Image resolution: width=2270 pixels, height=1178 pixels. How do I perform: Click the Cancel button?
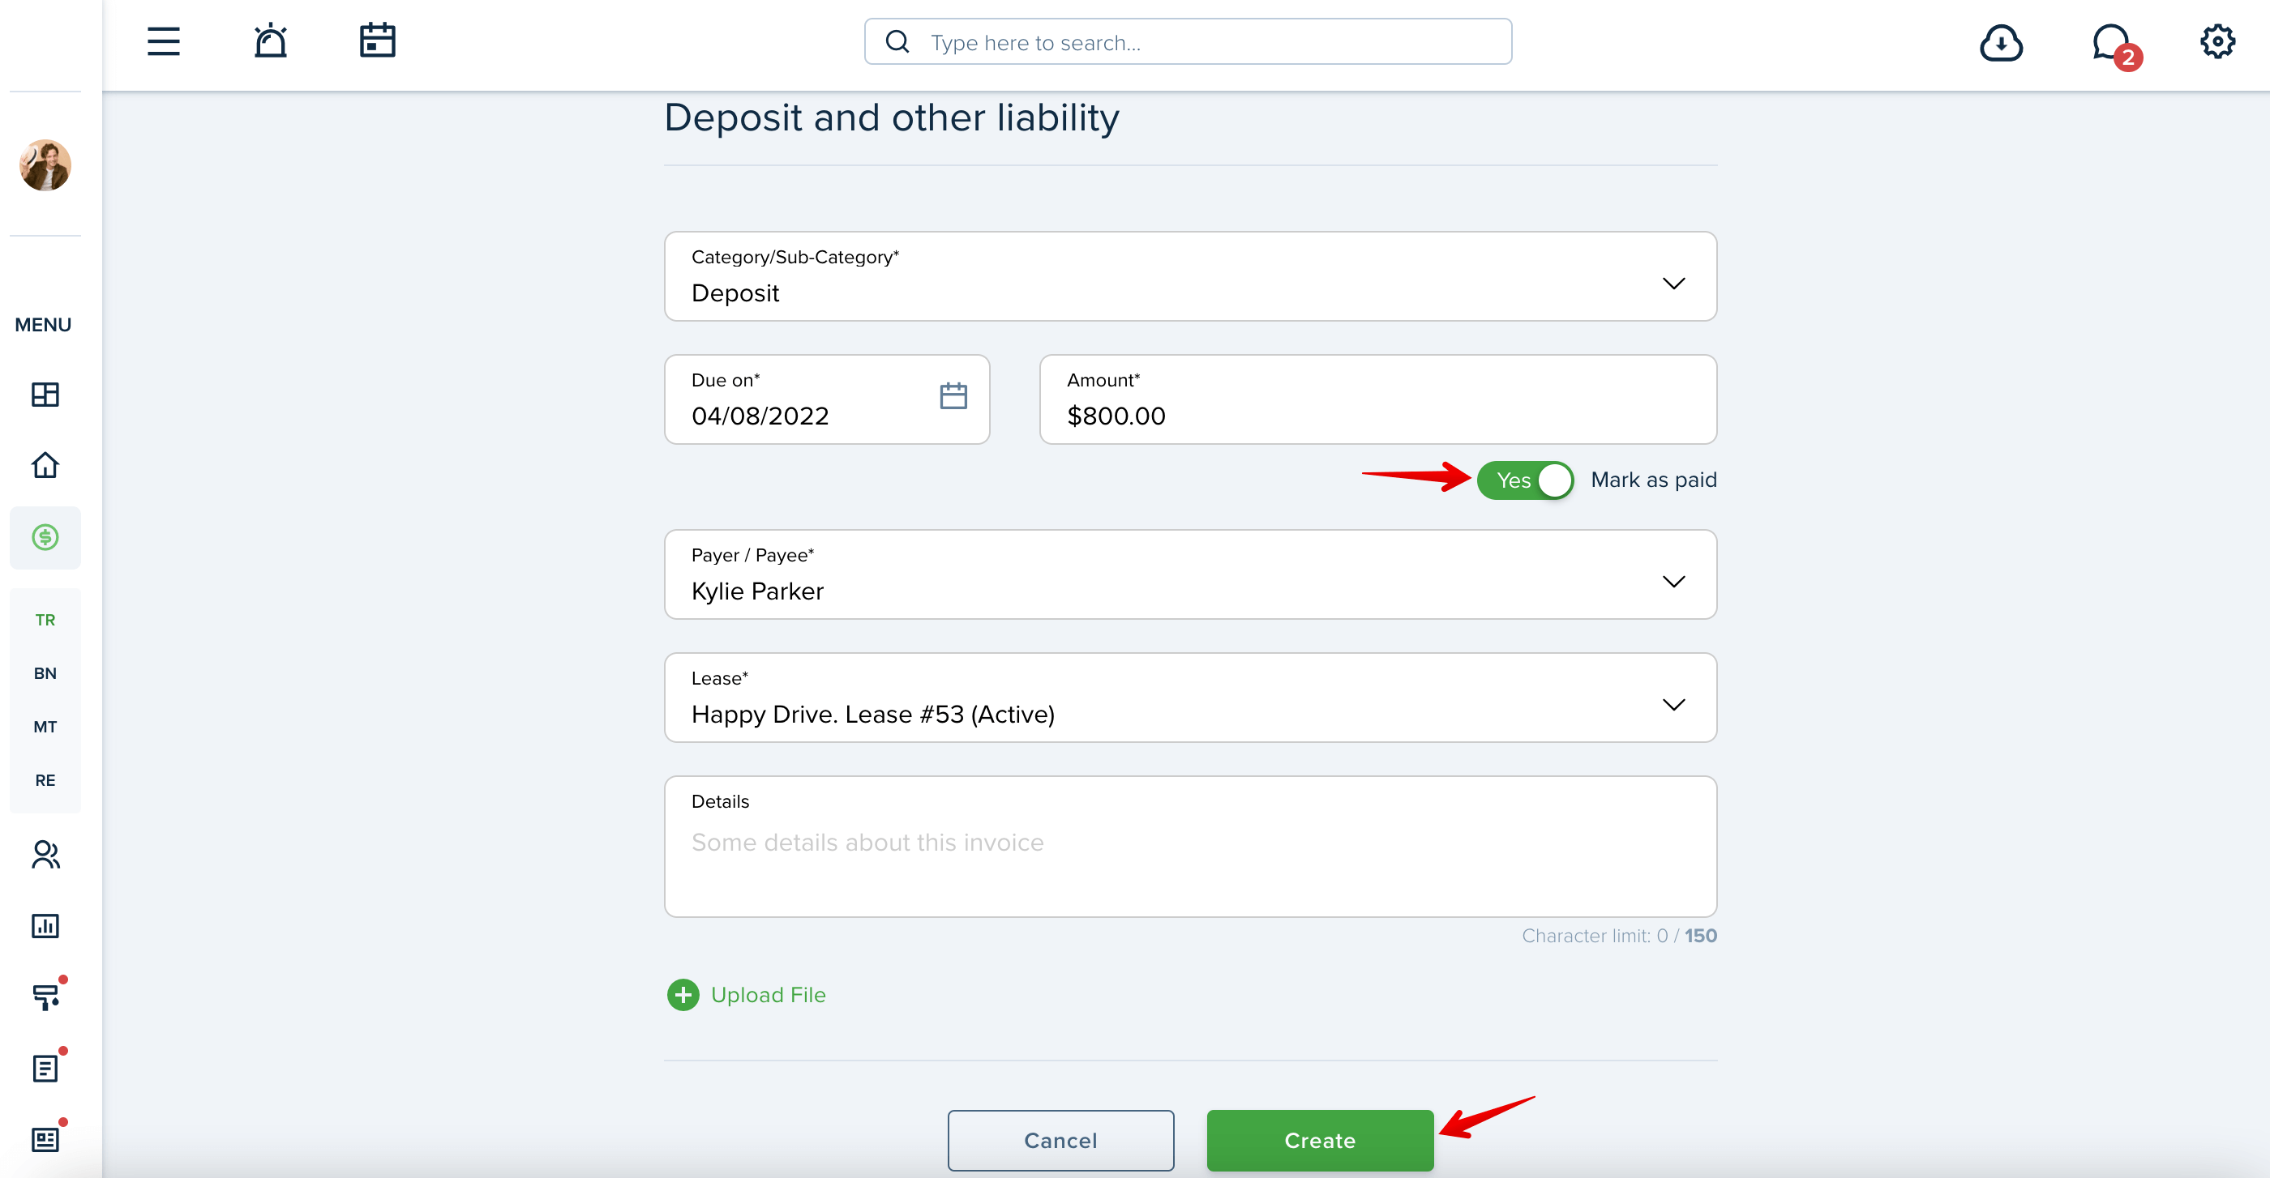coord(1061,1140)
